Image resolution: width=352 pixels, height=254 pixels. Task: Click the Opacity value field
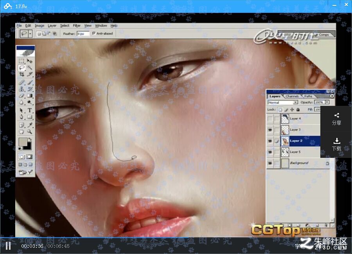click(x=319, y=102)
